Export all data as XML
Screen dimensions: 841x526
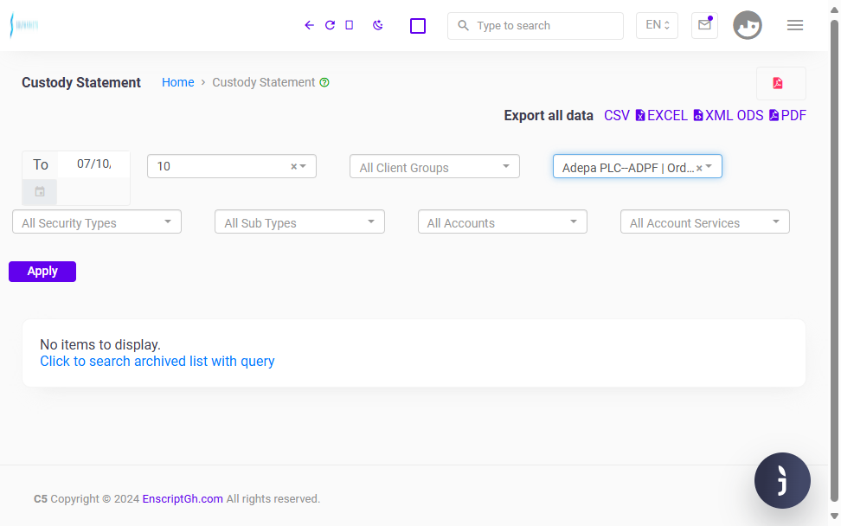pos(718,116)
